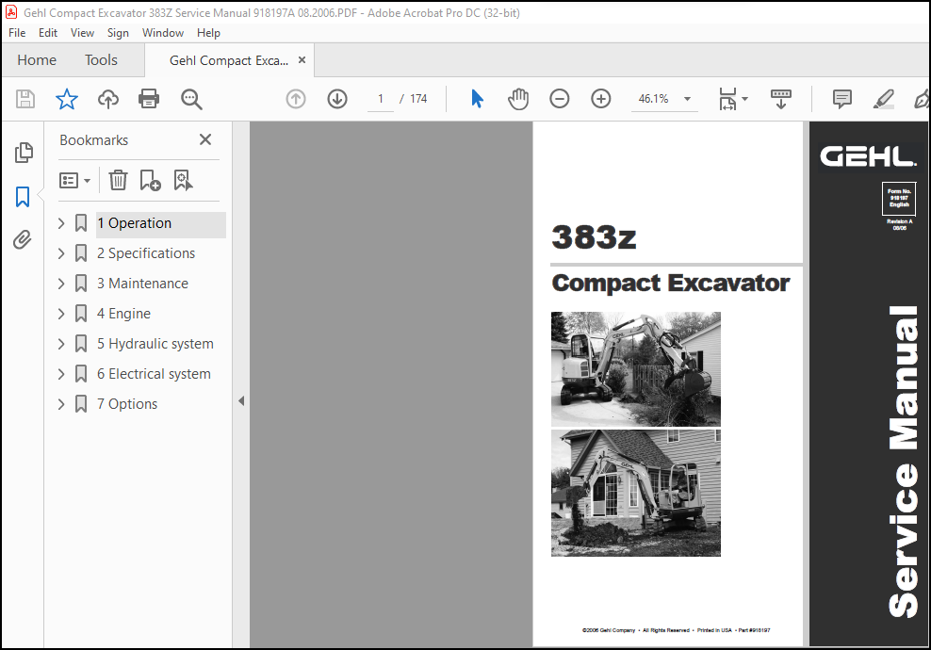Select the Hand pan tool
The height and width of the screenshot is (650, 931).
tap(517, 99)
